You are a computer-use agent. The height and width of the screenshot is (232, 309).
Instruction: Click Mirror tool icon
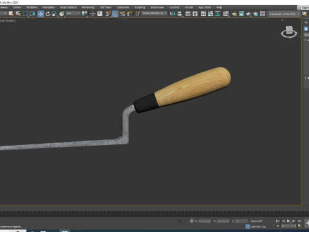tap(173, 14)
